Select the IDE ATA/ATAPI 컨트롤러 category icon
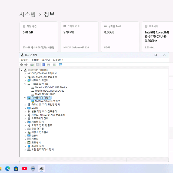Screen dimensions: 173x173 click(29, 77)
